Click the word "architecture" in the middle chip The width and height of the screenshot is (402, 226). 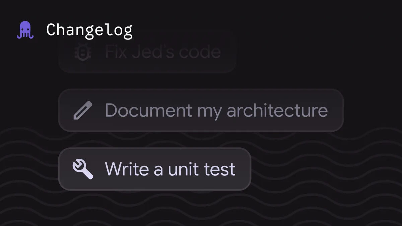point(277,110)
